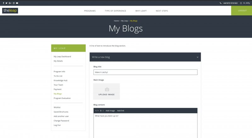This screenshot has height=138, width=252.
Task: Toggle code view in blog editor
Action: click(97, 111)
